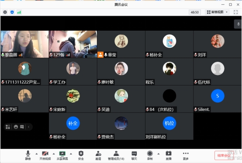
Task: Click the red end meeting button
Action: [x=224, y=156]
